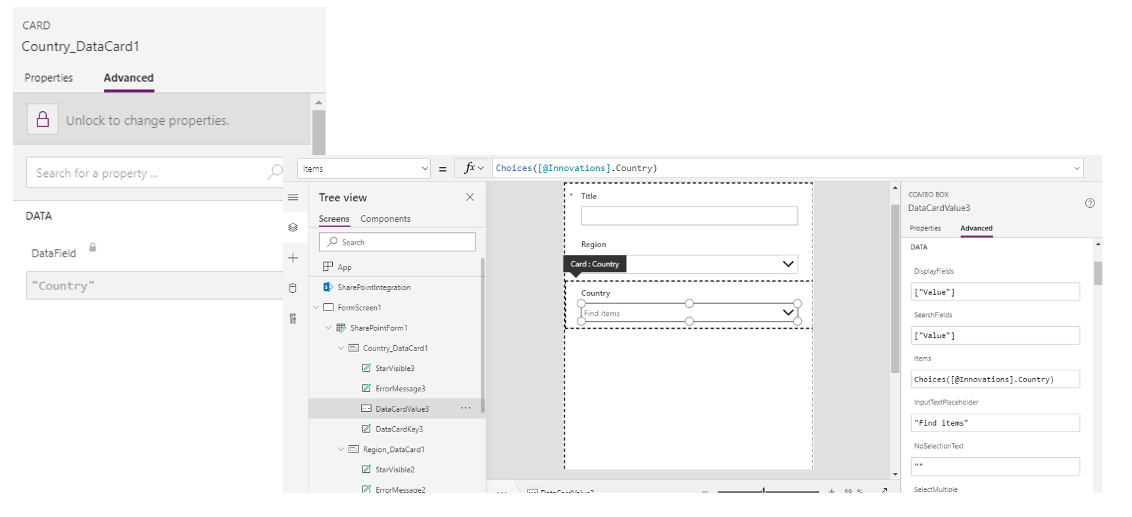Select StarVisible2 control in tree
Image resolution: width=1132 pixels, height=517 pixels.
[x=395, y=470]
